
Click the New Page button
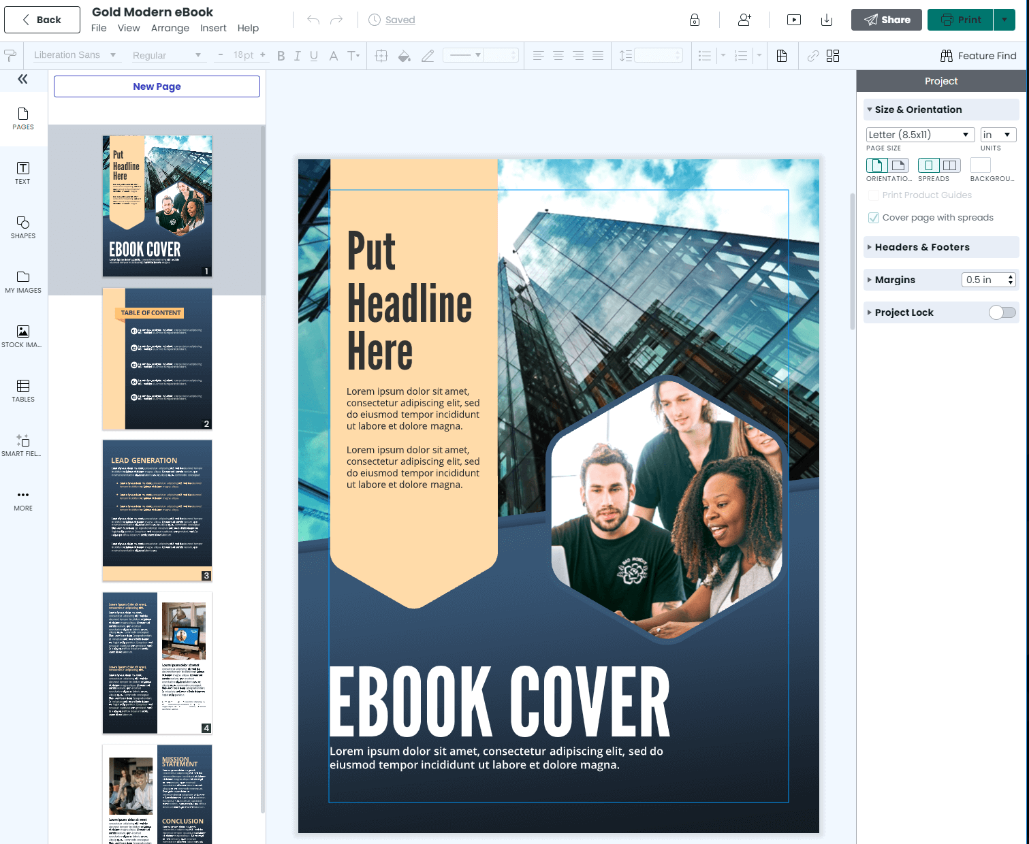coord(157,86)
